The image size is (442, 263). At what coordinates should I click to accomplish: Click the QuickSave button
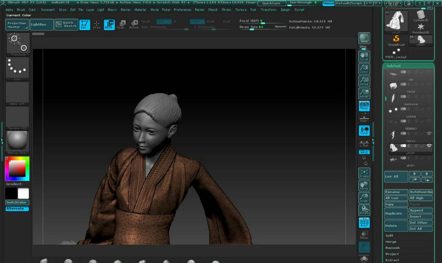271,3
